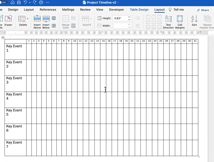Image resolution: width=214 pixels, height=162 pixels.
Task: Click the table resize handle at bottom right
Action: 199,157
